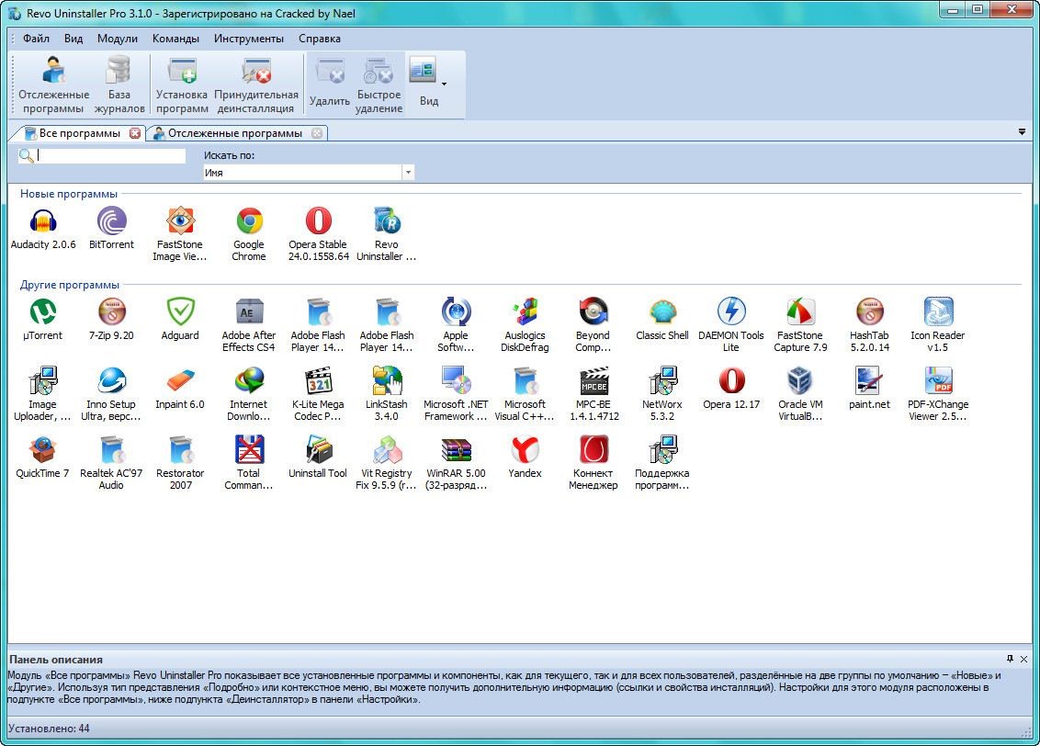Switch to Отслеженные программы tab
Image resolution: width=1040 pixels, height=746 pixels.
pyautogui.click(x=234, y=133)
